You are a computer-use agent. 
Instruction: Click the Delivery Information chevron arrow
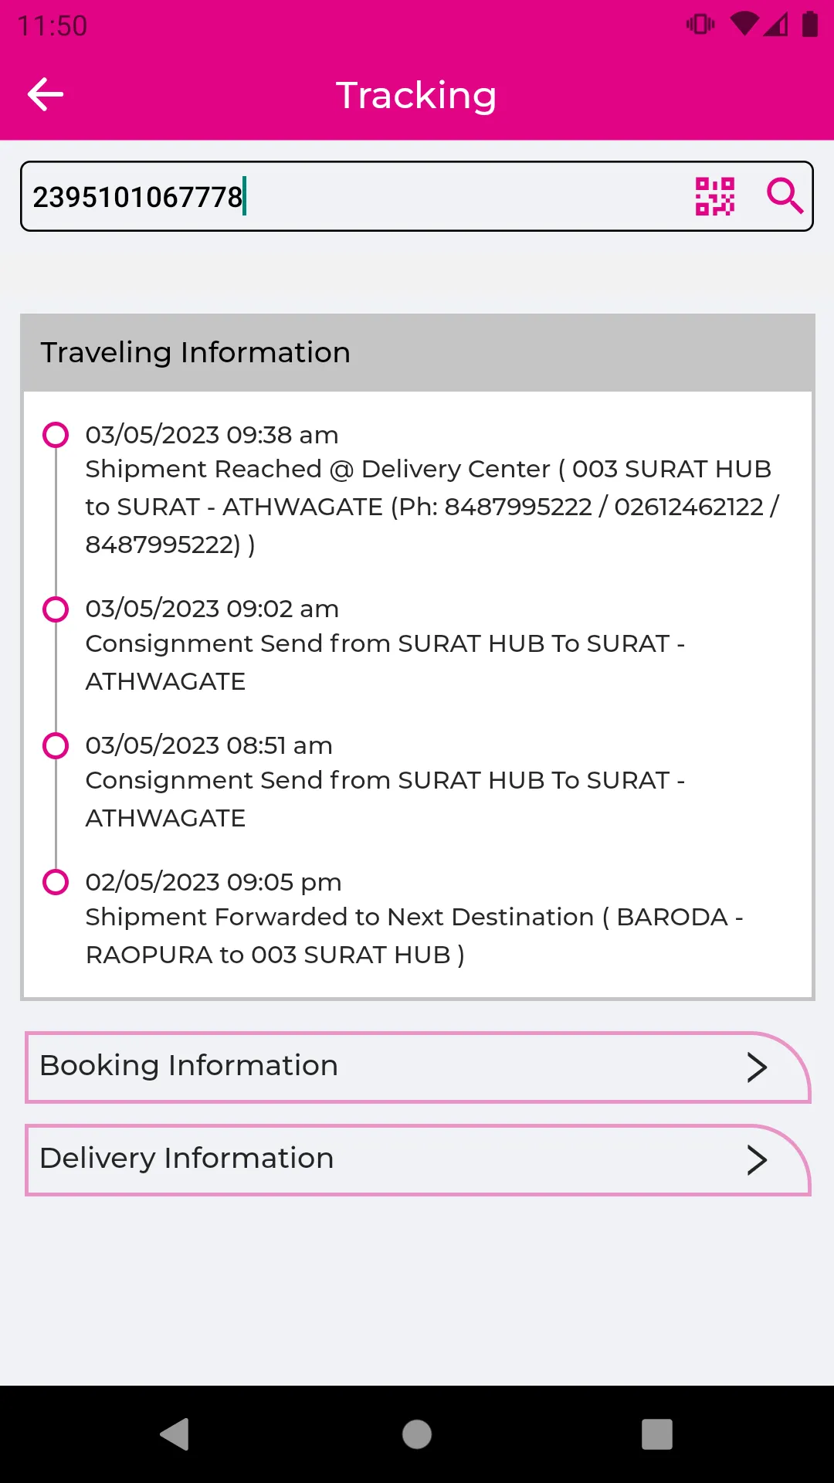pos(757,1160)
